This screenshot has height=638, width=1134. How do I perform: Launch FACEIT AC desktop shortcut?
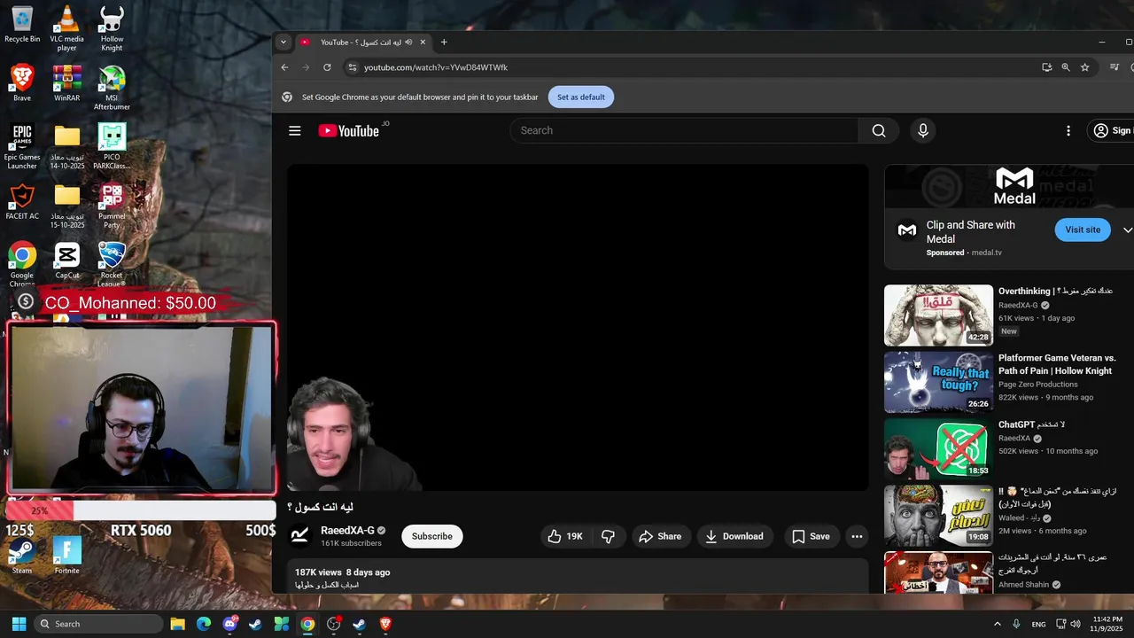click(22, 201)
